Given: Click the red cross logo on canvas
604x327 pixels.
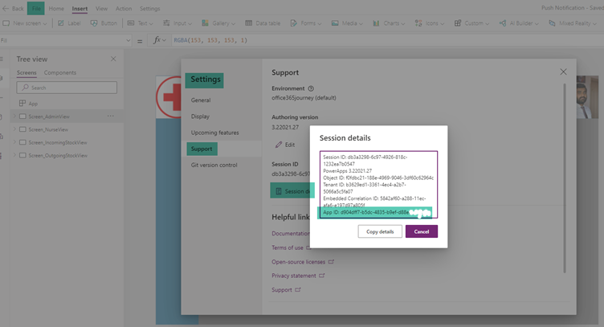Looking at the screenshot, I should (169, 97).
